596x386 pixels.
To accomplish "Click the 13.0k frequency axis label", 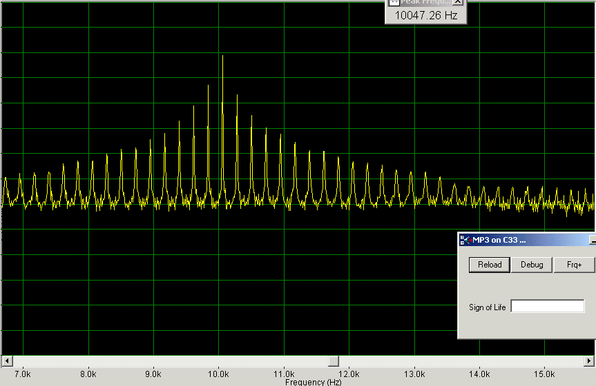I will coord(414,374).
